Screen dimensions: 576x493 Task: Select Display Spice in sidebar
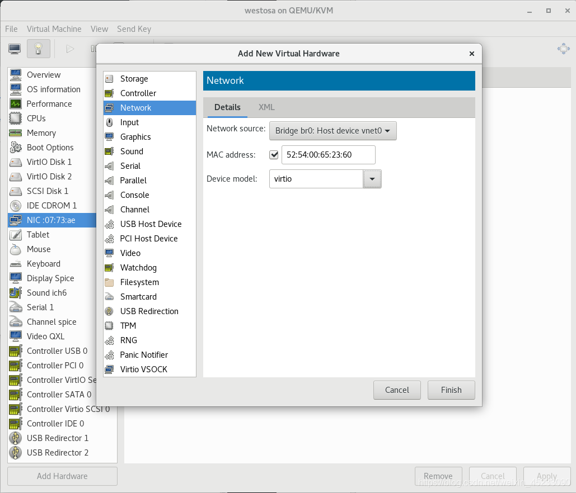click(x=52, y=278)
